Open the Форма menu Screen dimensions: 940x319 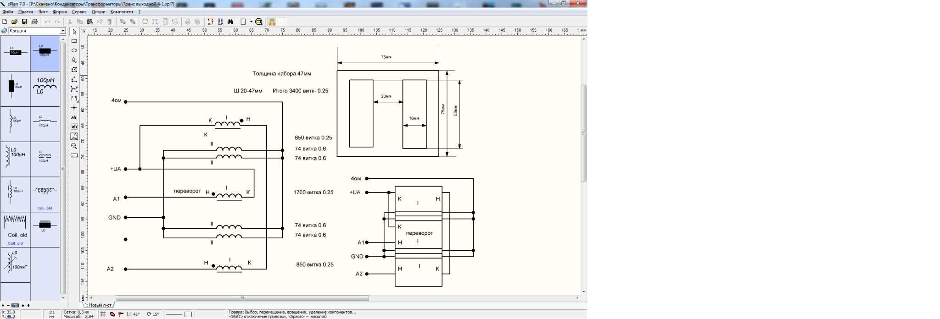pyautogui.click(x=60, y=12)
